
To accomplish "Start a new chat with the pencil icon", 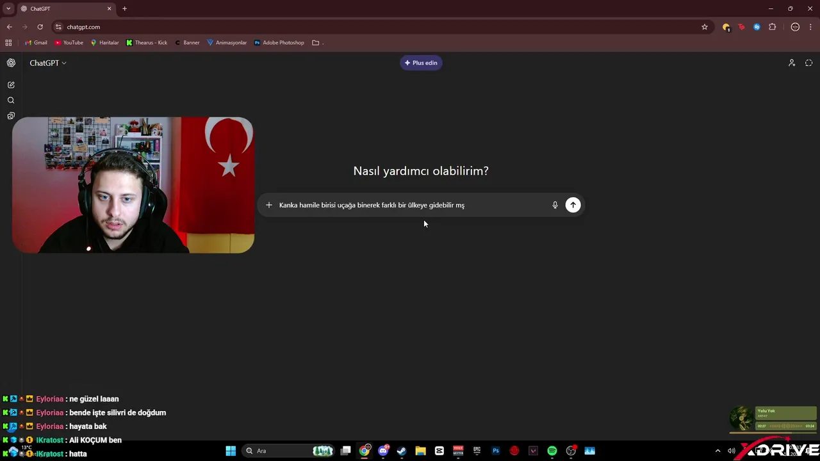I will 11,85.
